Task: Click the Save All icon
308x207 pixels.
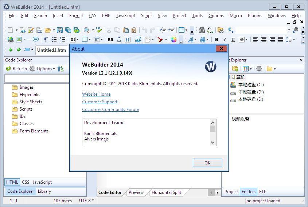Action: 68,30
